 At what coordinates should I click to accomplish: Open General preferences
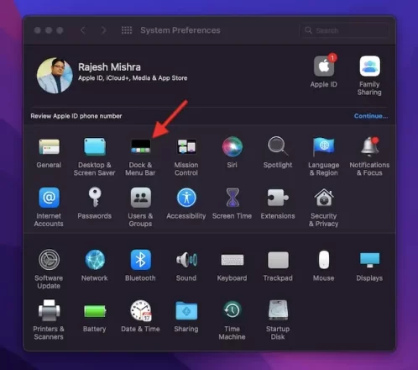49,147
